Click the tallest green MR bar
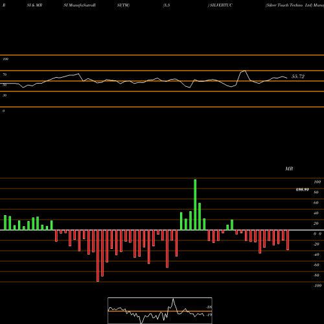 point(195,205)
